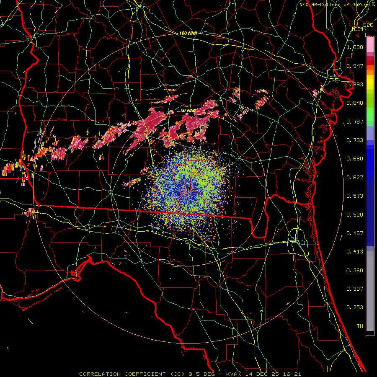Click the [CC] legend heading
This screenshot has width=377, height=377.
(x=358, y=29)
